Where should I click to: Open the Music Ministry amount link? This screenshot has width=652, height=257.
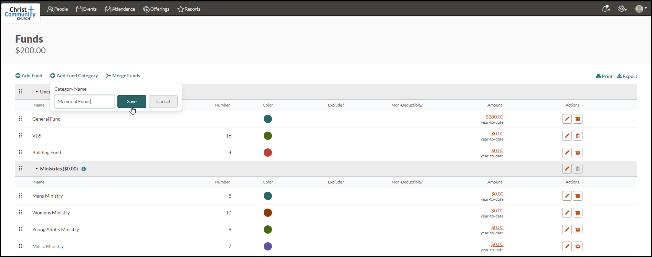(x=497, y=244)
